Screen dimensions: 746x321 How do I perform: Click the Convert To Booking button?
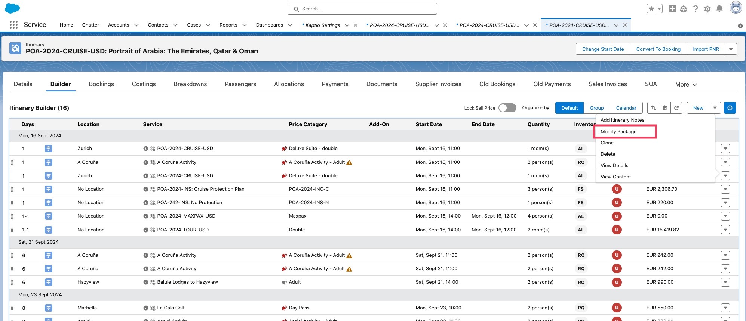pyautogui.click(x=658, y=49)
